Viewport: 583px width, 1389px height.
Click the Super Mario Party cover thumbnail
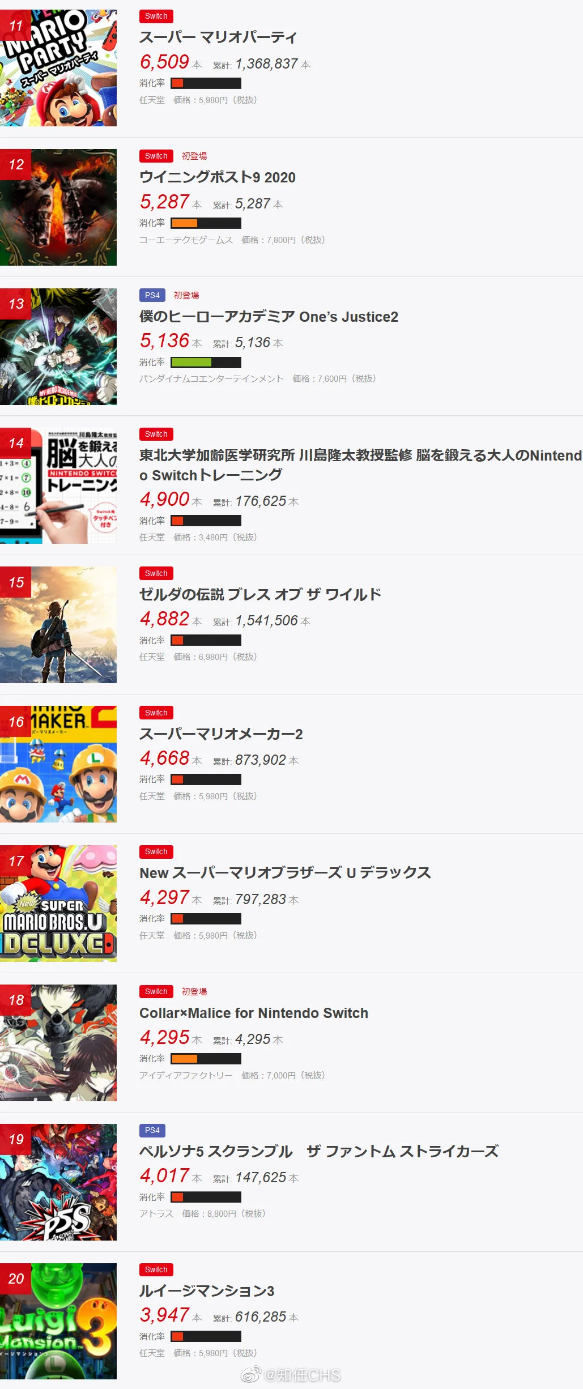point(58,68)
